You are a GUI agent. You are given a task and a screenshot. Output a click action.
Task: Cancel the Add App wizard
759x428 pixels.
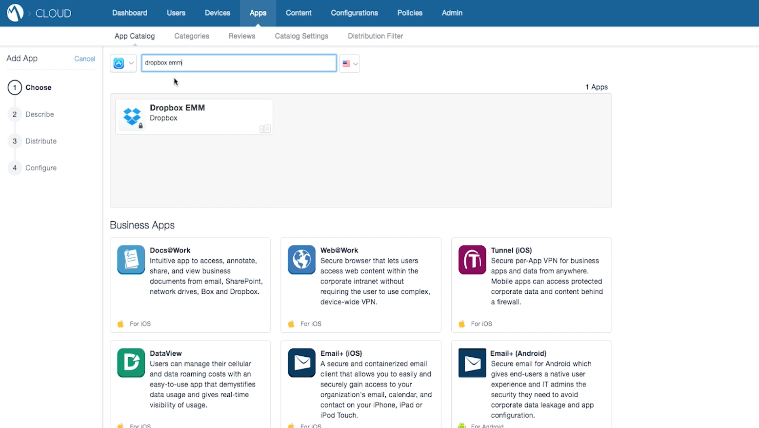pyautogui.click(x=84, y=59)
